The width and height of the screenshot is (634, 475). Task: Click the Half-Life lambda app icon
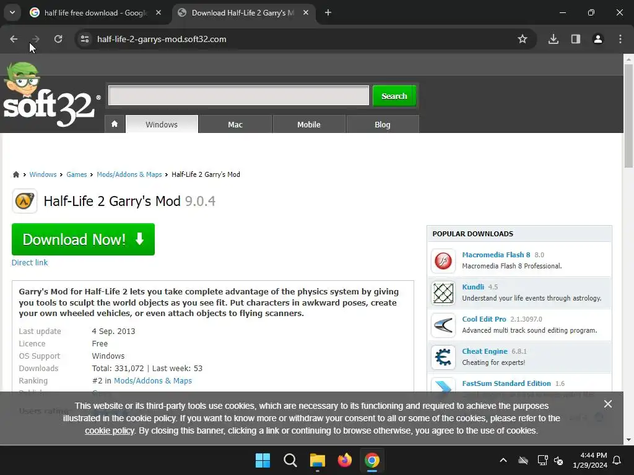coord(24,201)
